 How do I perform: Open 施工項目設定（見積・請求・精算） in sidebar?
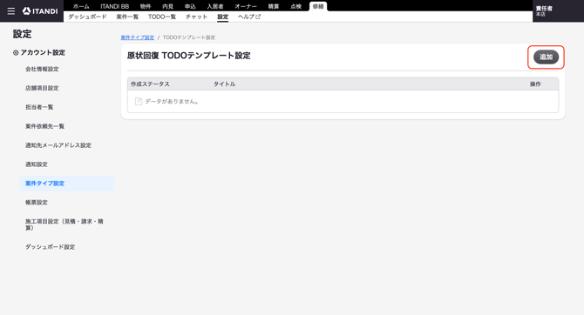[x=64, y=225]
